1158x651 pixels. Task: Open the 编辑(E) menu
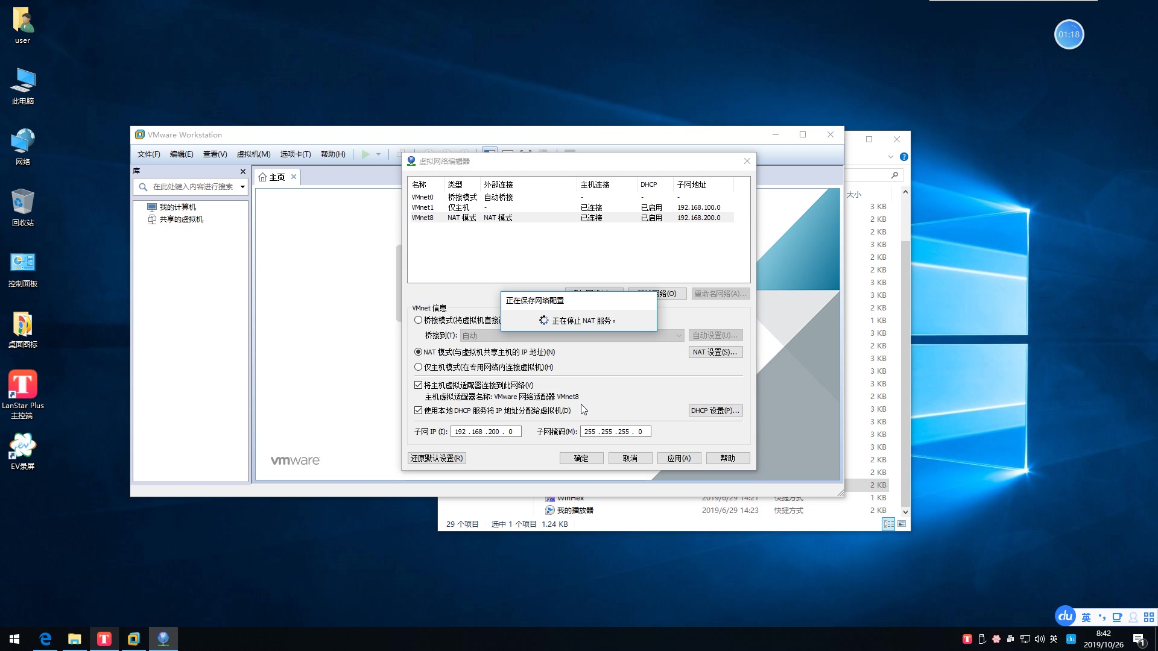[x=182, y=154]
